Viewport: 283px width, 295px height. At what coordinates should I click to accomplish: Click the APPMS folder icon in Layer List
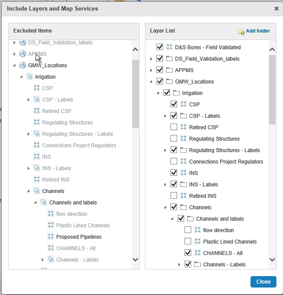tap(170, 70)
